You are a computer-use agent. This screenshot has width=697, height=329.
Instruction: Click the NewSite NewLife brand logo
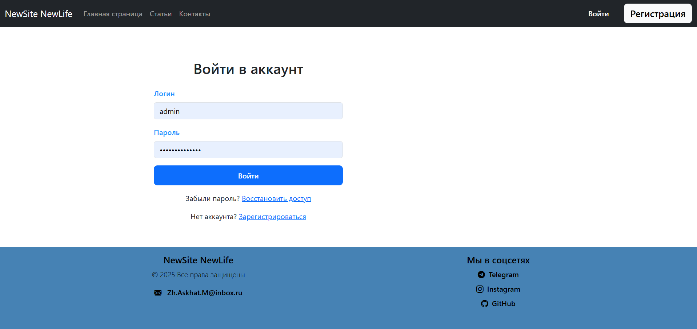click(39, 14)
